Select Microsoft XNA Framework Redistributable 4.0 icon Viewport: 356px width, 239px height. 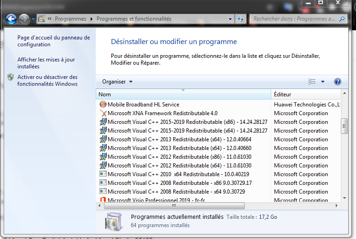click(x=103, y=113)
